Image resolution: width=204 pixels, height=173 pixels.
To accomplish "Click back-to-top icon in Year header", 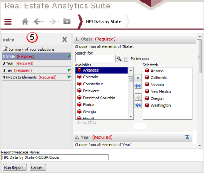I will (187, 137).
